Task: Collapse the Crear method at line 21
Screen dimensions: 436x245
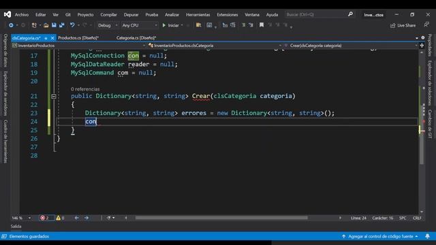Action: [54, 97]
